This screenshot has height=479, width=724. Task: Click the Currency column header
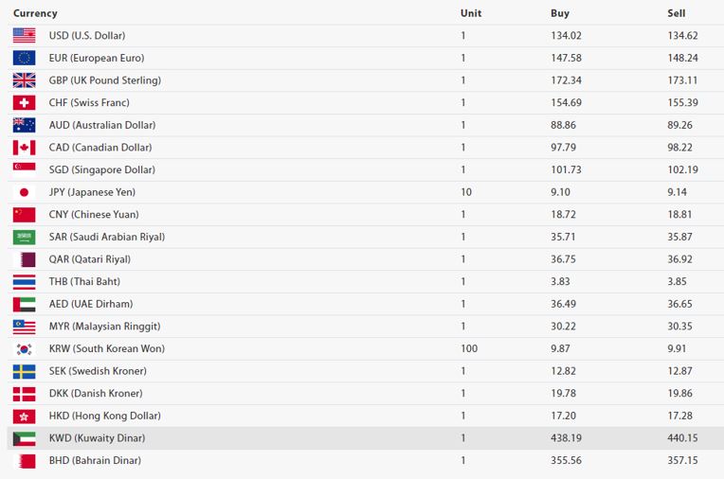click(x=35, y=13)
